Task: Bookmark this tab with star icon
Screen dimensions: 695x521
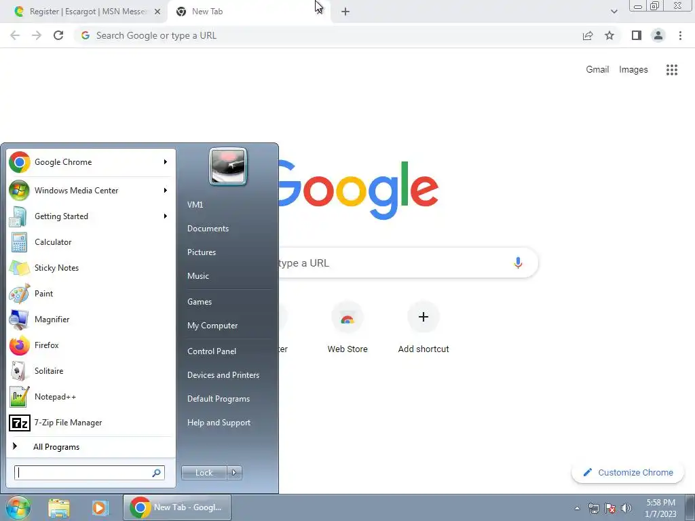Action: click(x=609, y=35)
